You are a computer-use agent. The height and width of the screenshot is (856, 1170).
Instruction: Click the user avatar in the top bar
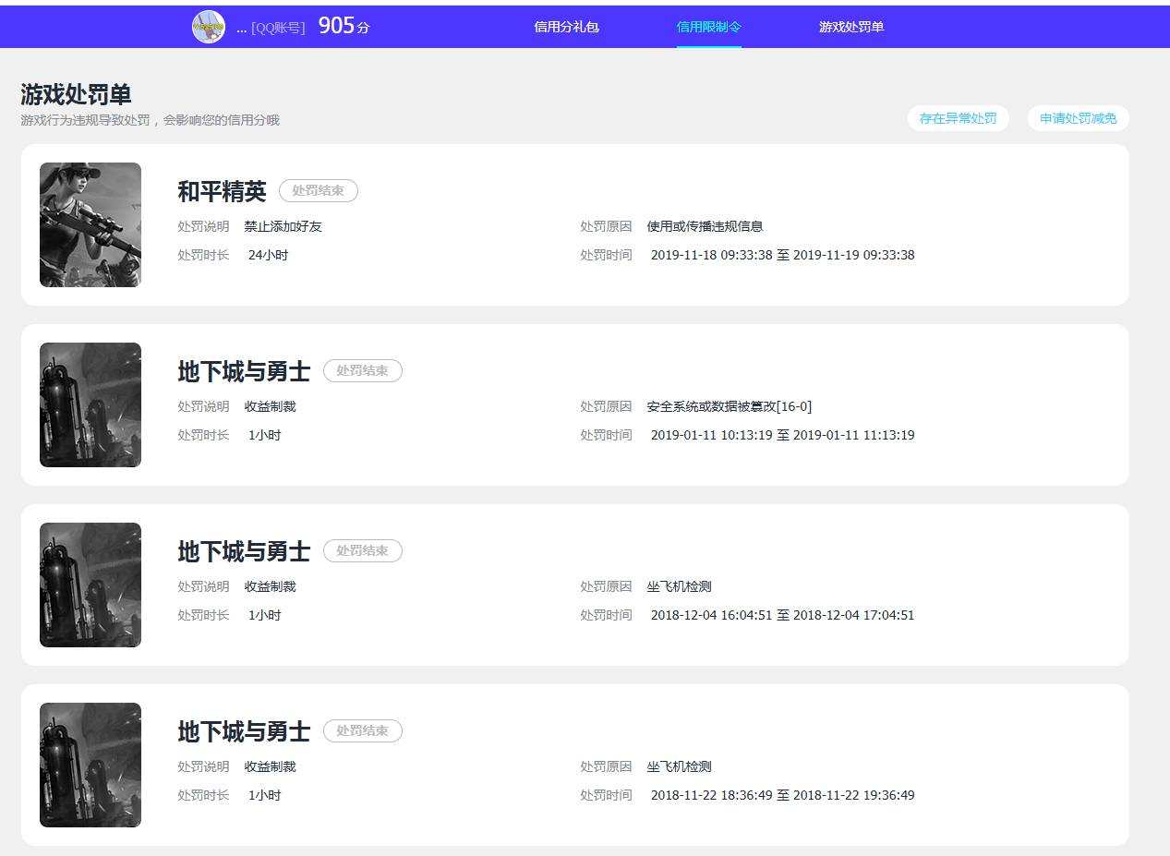[x=209, y=27]
